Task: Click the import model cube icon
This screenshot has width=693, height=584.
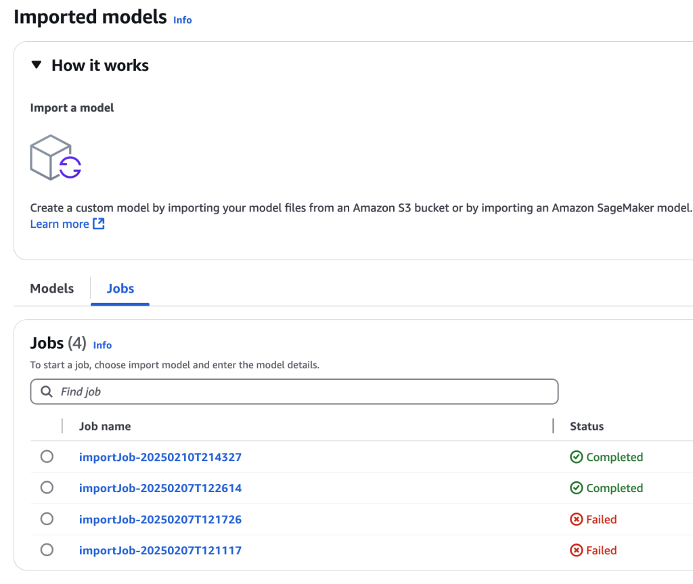Action: [x=55, y=157]
